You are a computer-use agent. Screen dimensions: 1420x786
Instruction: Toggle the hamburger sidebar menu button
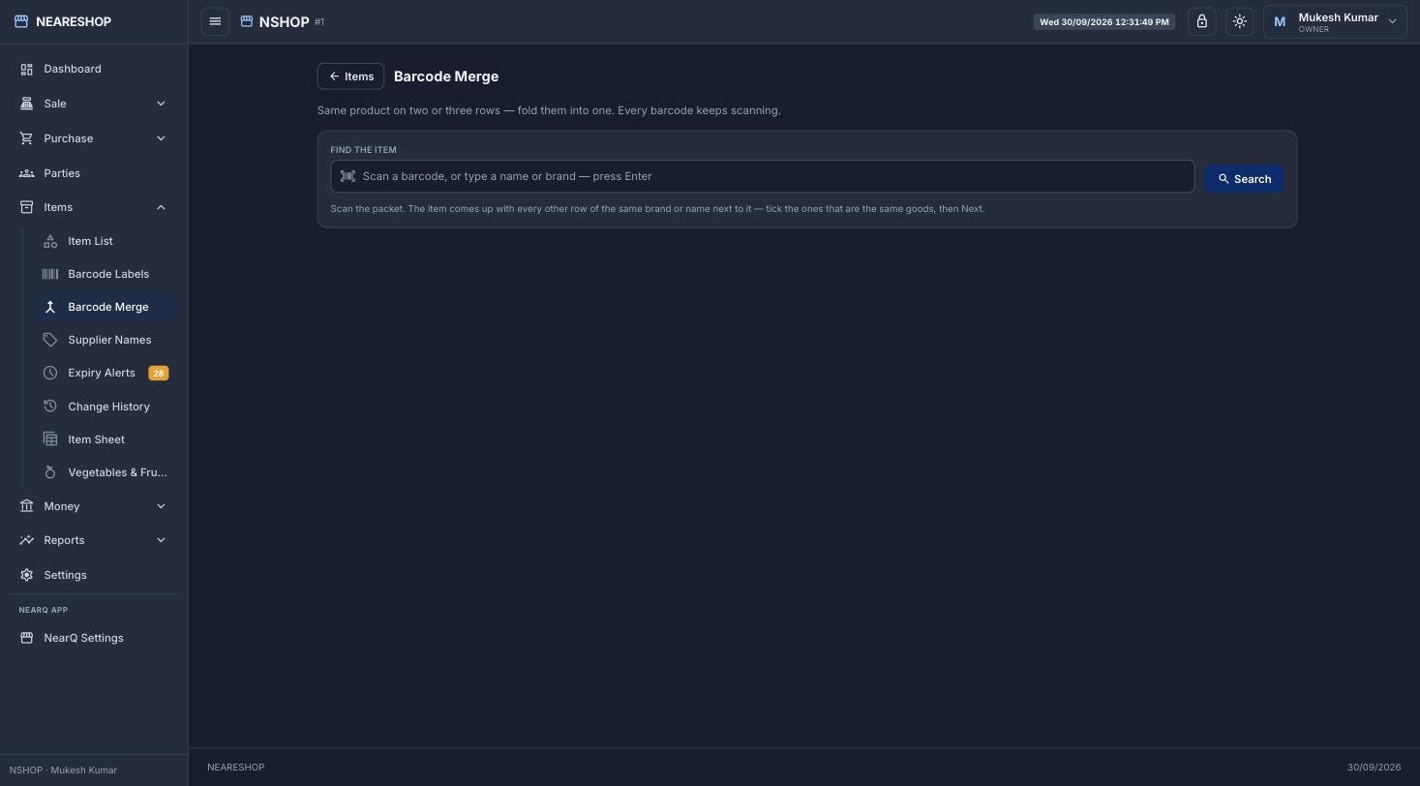[x=215, y=21]
